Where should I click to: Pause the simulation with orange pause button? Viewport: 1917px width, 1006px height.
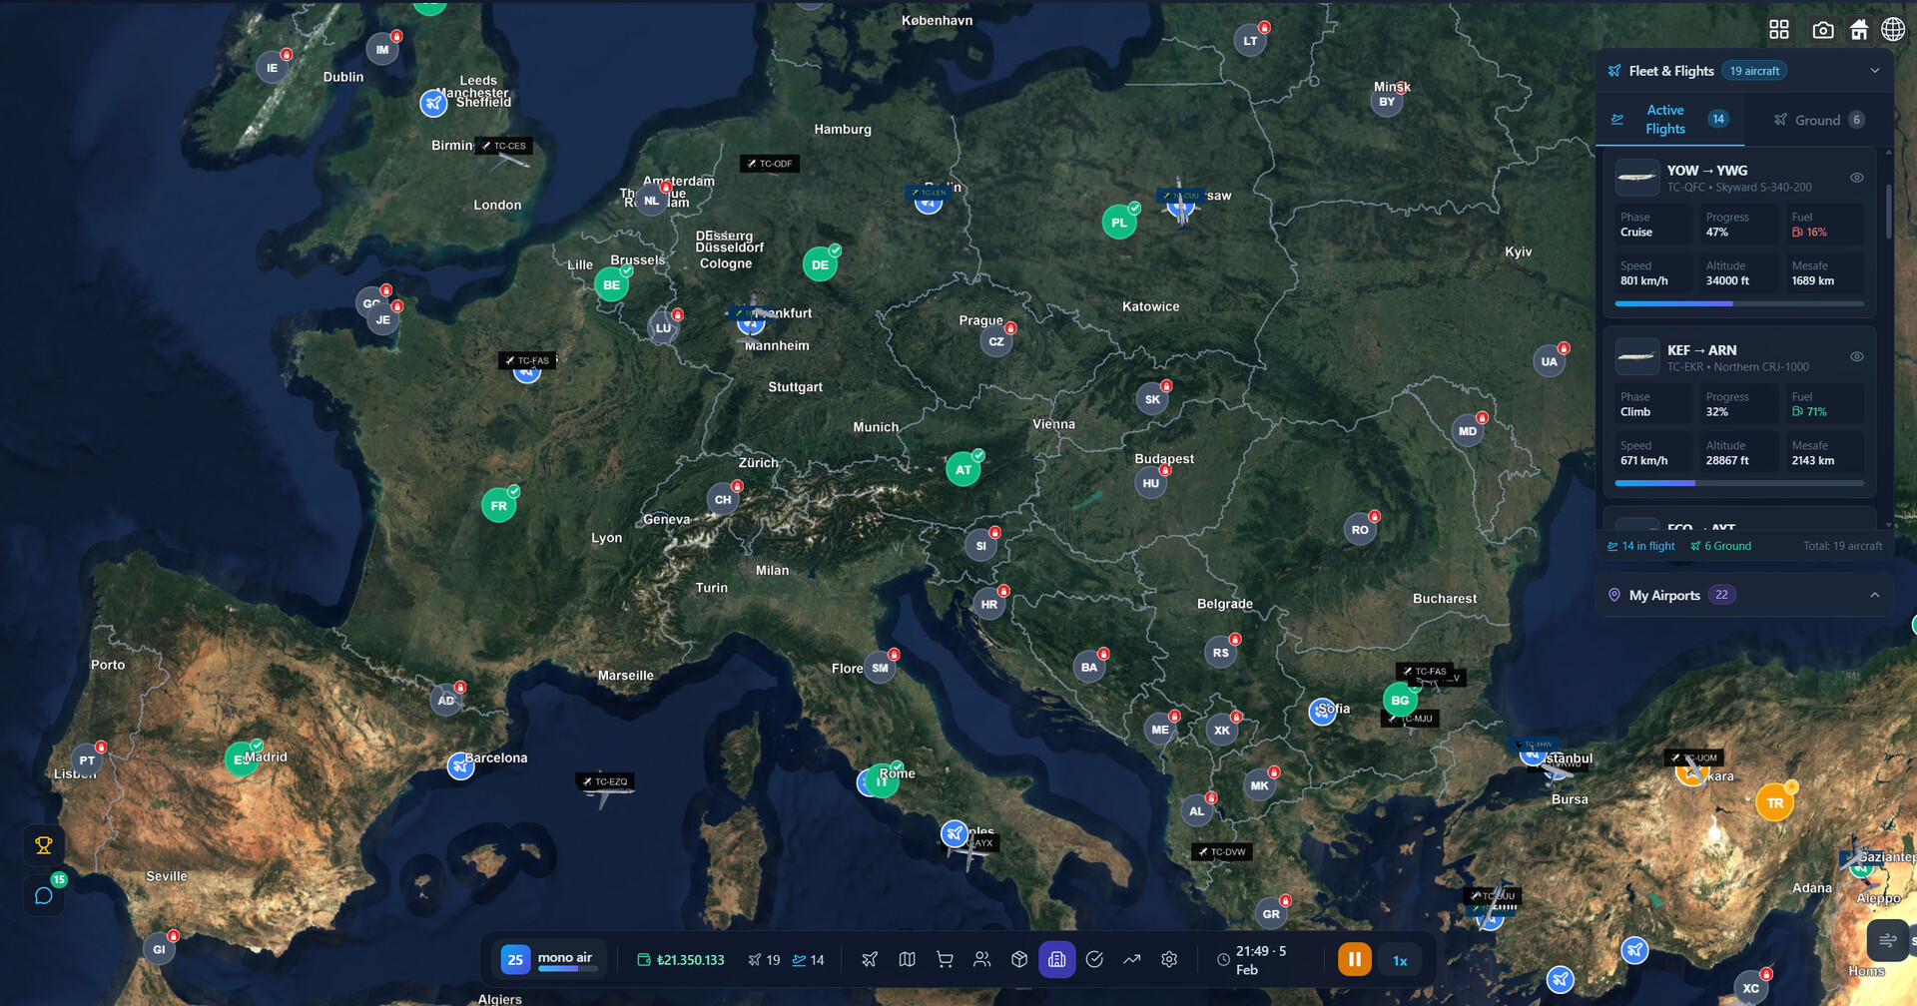1354,960
